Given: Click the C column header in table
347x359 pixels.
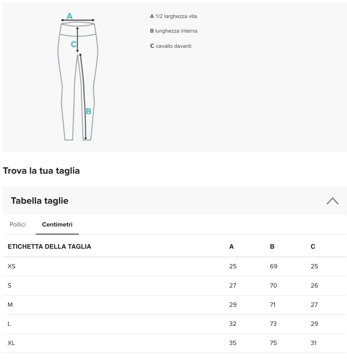Looking at the screenshot, I should [313, 247].
